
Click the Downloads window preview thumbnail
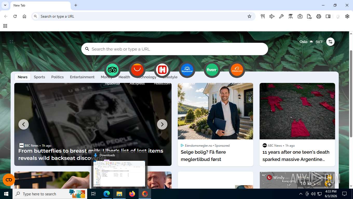click(119, 173)
